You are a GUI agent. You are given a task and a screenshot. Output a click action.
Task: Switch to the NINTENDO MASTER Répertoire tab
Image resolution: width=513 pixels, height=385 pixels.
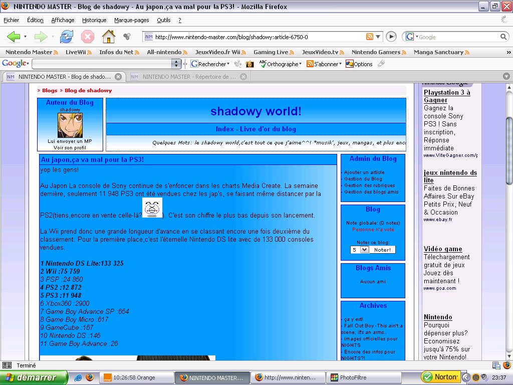(189, 77)
